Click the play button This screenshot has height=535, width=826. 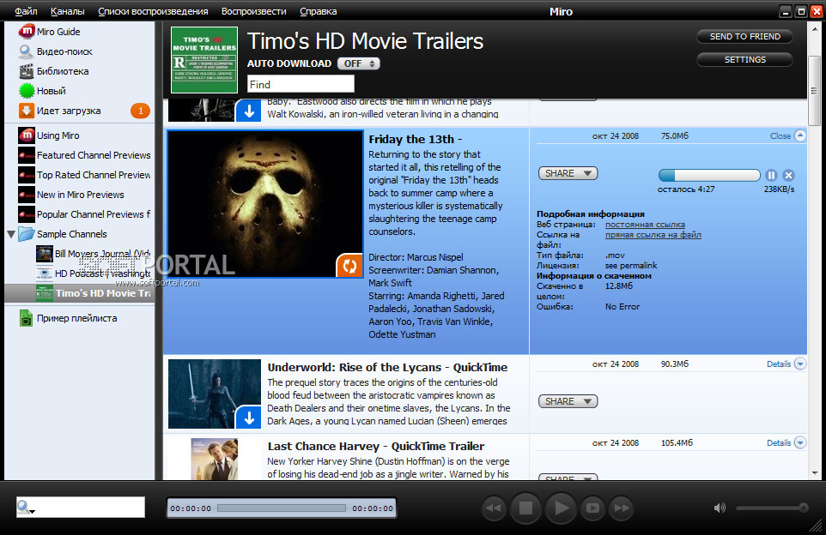pos(561,508)
